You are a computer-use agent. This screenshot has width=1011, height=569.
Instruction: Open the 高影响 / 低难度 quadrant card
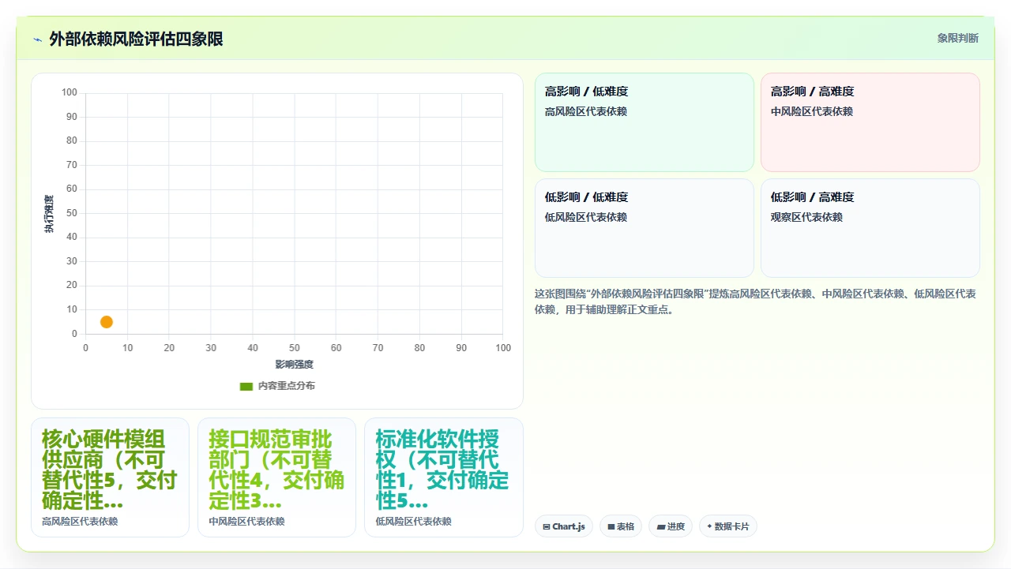click(x=645, y=122)
